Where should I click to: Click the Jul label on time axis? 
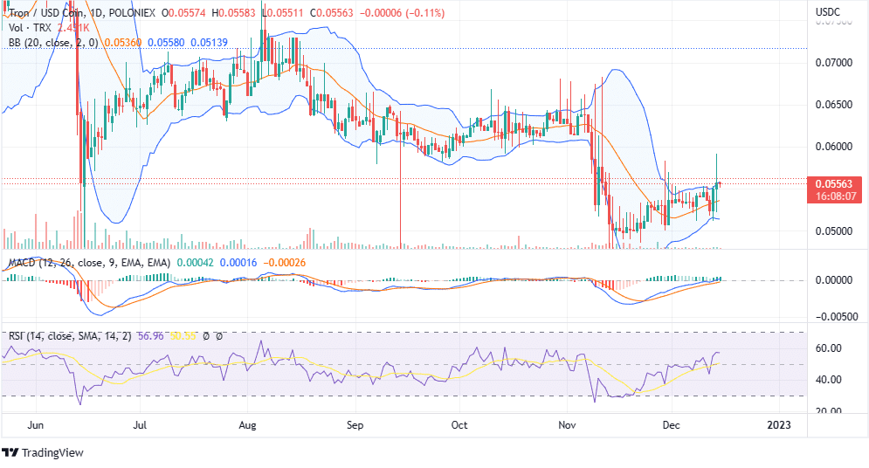[141, 425]
